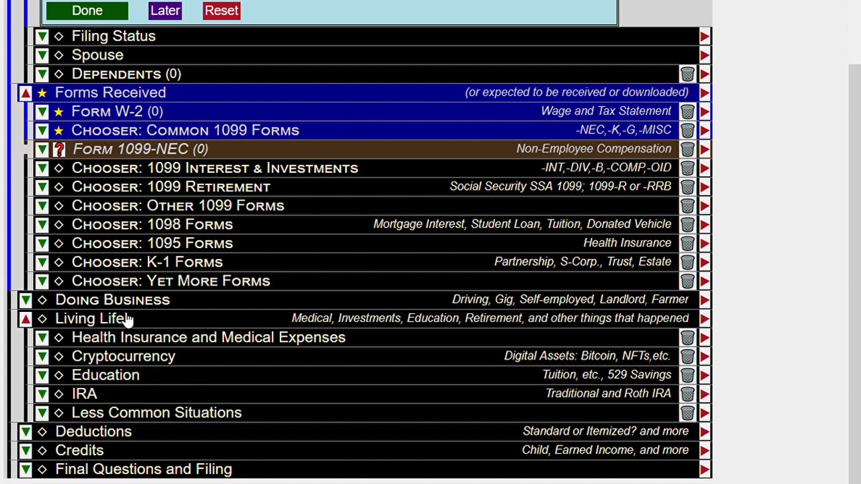Click 'Non-Employee Compensation' description text
The width and height of the screenshot is (861, 484).
point(594,149)
